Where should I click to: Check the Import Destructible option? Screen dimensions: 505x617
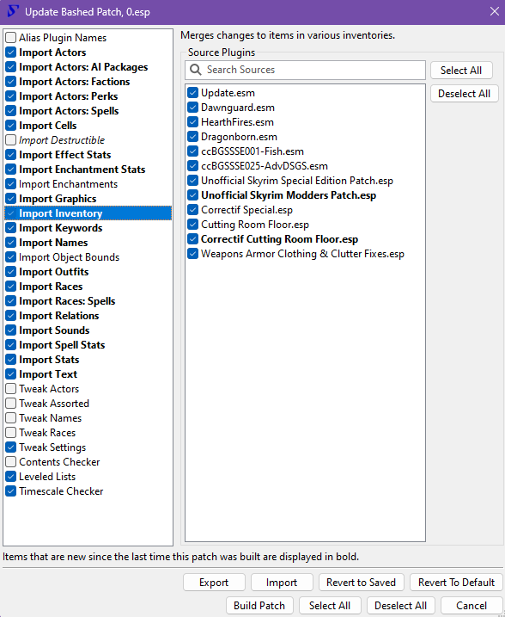[11, 139]
